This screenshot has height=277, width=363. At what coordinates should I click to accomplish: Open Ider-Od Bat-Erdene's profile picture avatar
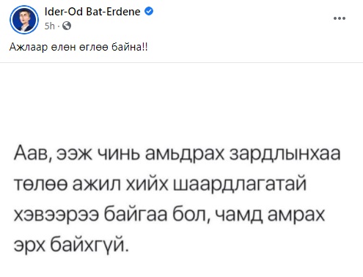coord(24,19)
